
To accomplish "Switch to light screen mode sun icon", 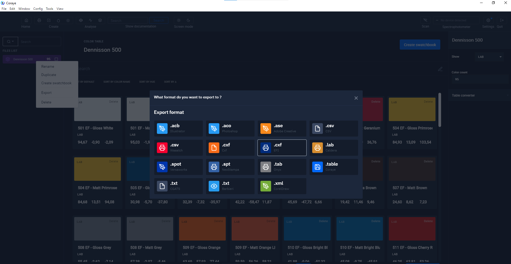I will [179, 21].
